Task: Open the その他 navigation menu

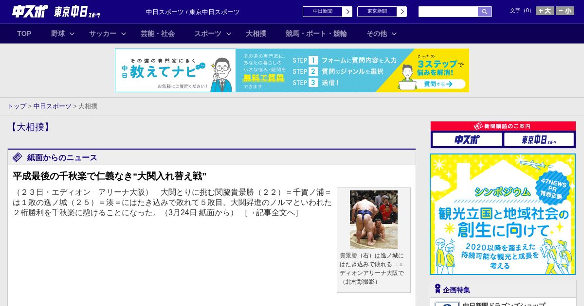Action: (x=377, y=34)
